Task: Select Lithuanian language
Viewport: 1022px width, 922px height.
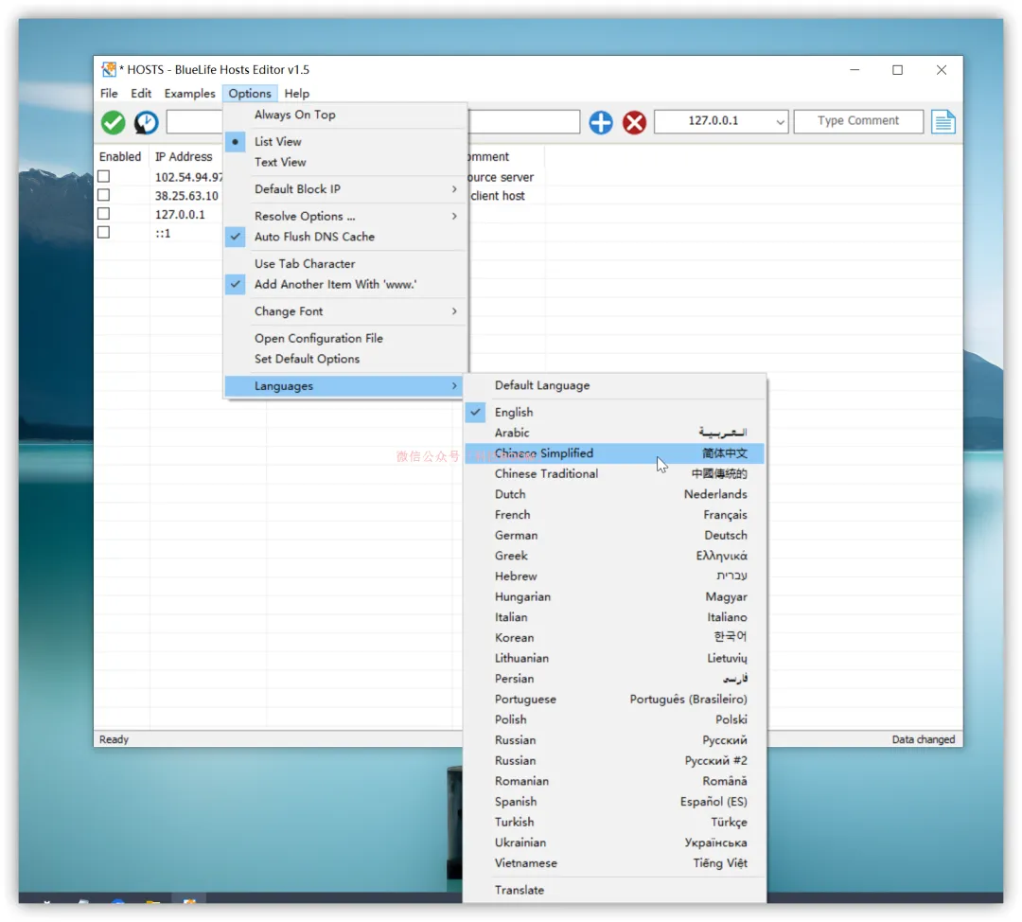Action: [615, 659]
